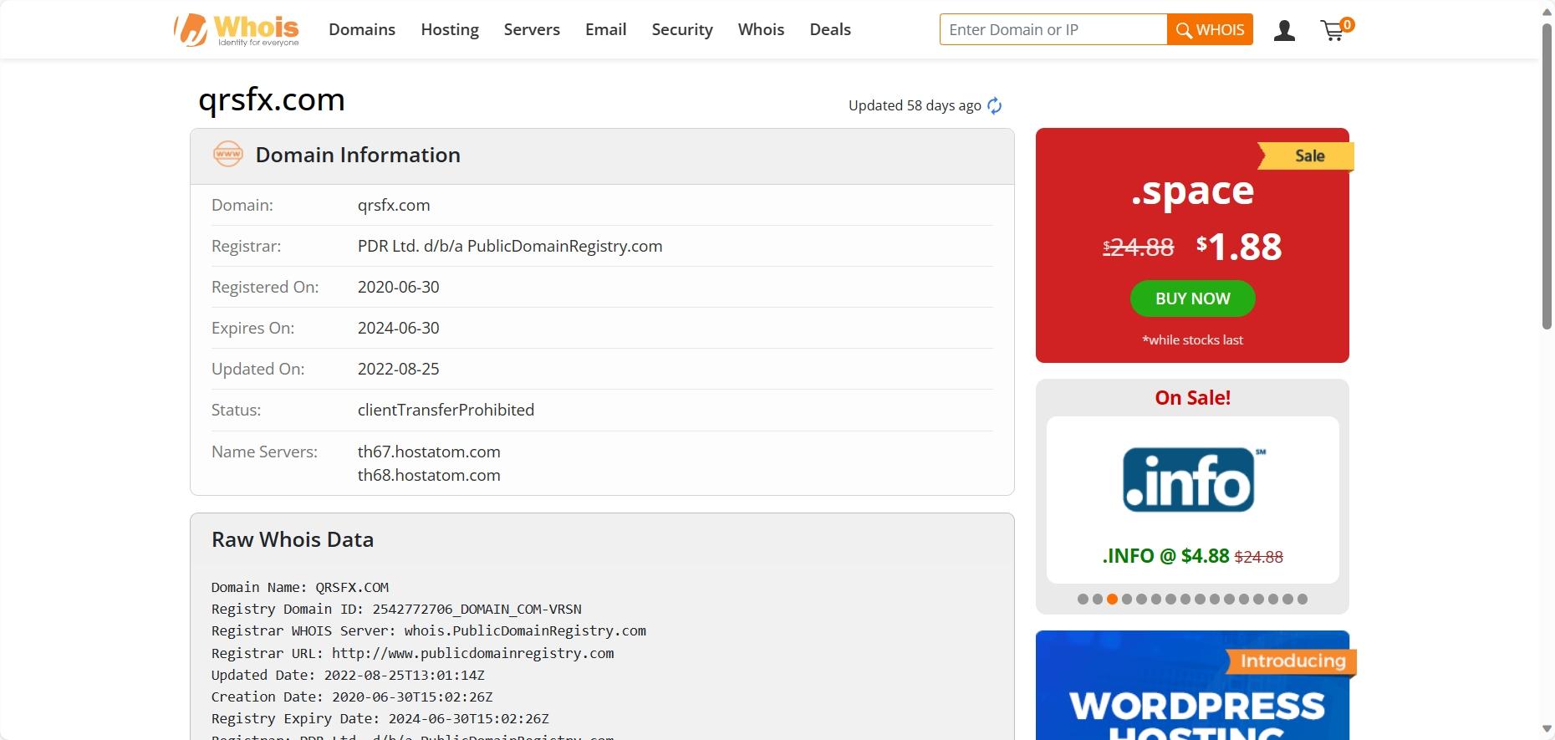The image size is (1555, 740).
Task: Click the Whois logo in header
Action: pyautogui.click(x=237, y=30)
